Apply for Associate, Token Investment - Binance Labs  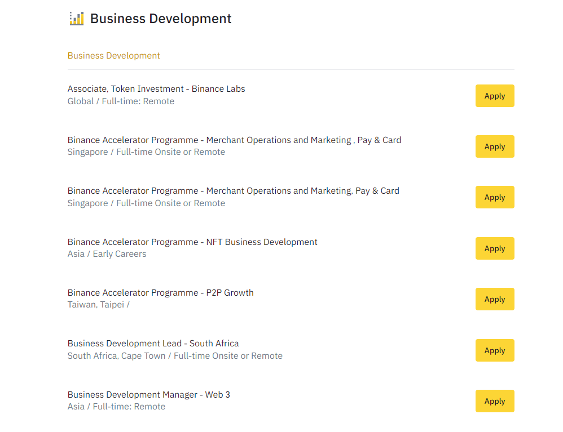(x=494, y=96)
